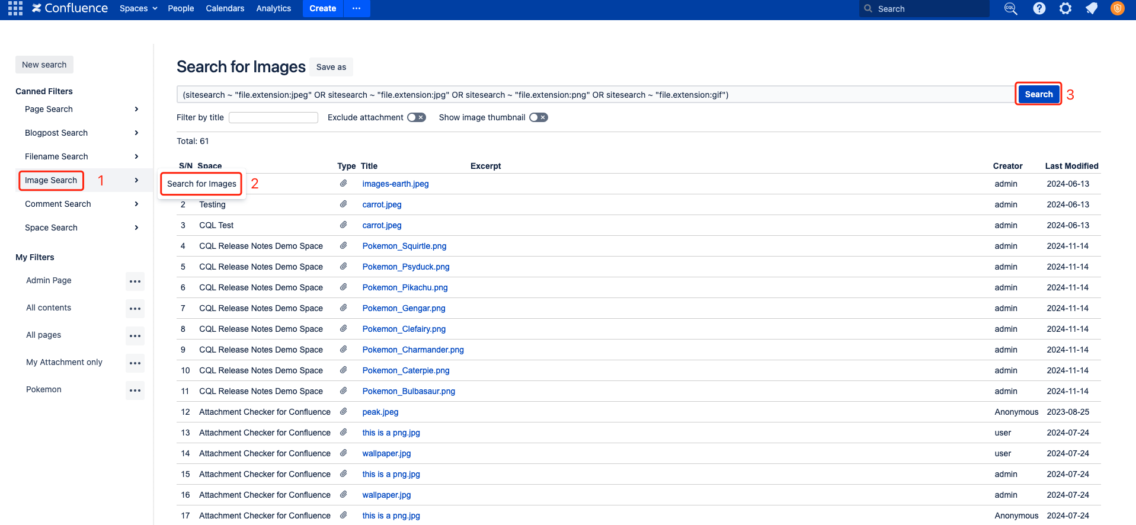Expand the Comment Search chevron
The height and width of the screenshot is (525, 1136).
[x=136, y=204]
